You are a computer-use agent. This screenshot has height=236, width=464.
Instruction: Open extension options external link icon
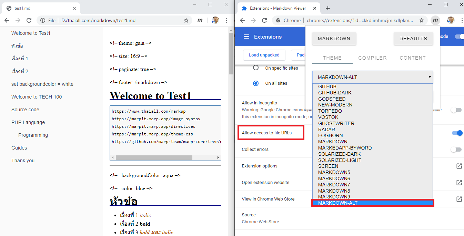click(x=459, y=166)
